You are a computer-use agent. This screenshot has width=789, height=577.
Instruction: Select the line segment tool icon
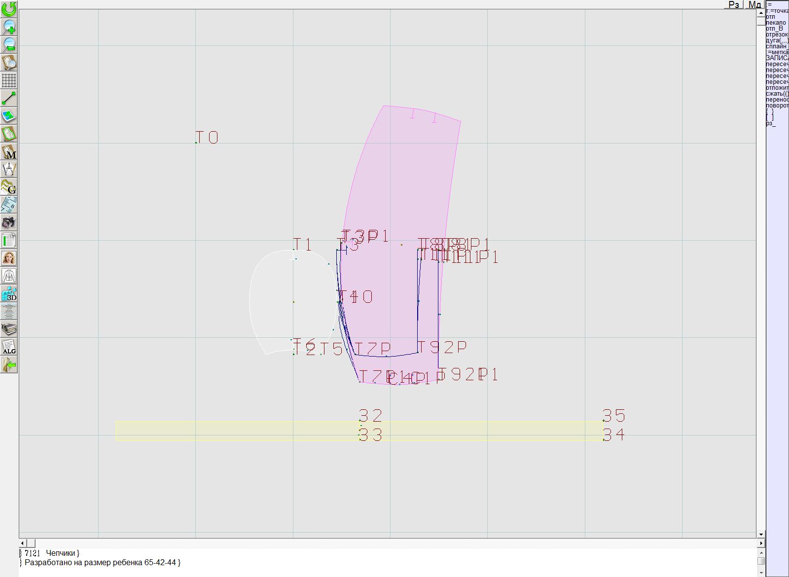[9, 98]
